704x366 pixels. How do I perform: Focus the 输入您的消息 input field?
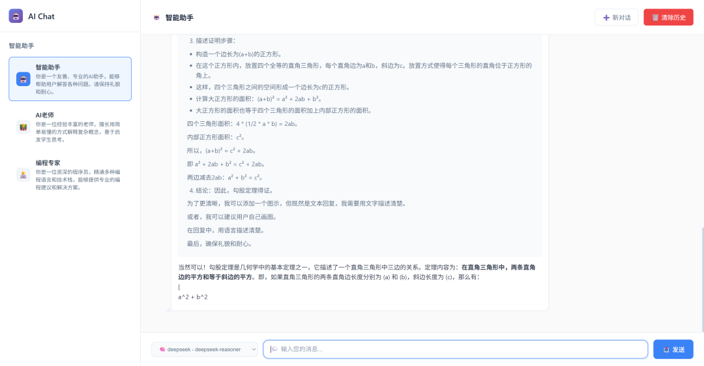click(x=455, y=350)
